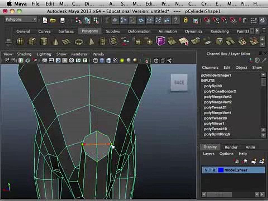Open the viewport Lighting menu
Image resolution: width=268 pixels, height=201 pixels.
[x=44, y=54]
